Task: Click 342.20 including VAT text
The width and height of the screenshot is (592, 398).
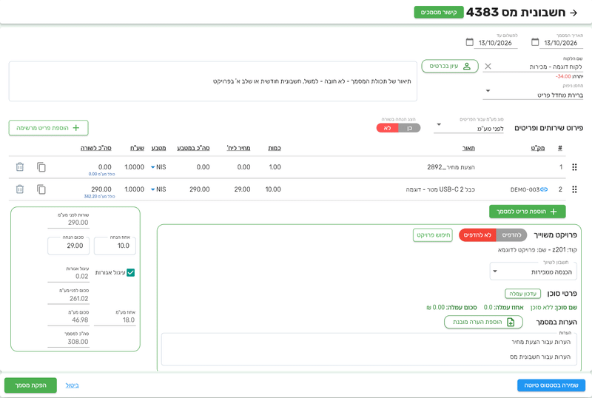Action: 99,196
